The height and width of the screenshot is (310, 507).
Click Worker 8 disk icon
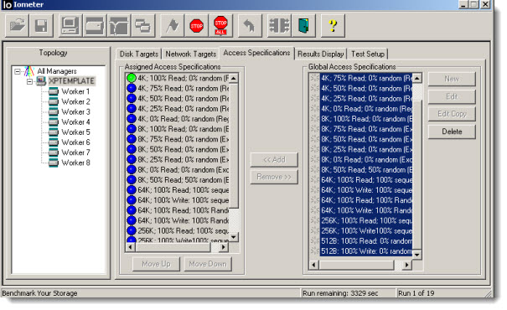(x=54, y=163)
